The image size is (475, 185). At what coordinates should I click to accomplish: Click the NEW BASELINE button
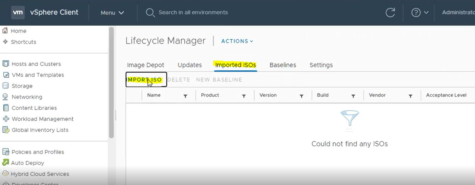point(219,80)
